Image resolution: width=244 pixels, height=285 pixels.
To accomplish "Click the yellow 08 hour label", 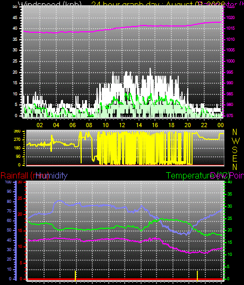I will click(x=89, y=125).
